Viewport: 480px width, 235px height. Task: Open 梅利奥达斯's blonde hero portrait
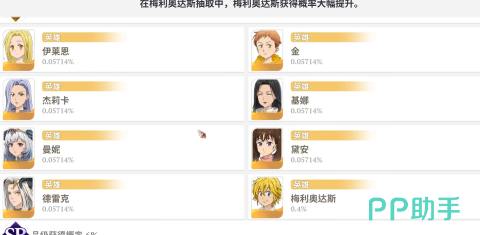pyautogui.click(x=267, y=197)
